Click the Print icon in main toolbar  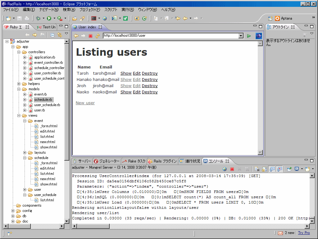click(27, 18)
